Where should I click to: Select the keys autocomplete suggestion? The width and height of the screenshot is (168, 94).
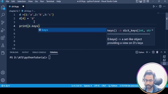72,30
